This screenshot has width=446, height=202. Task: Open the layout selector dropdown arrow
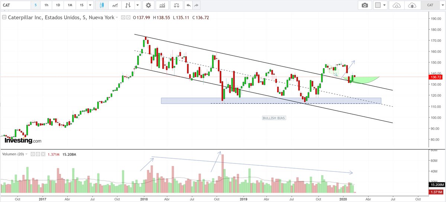(x=385, y=5)
